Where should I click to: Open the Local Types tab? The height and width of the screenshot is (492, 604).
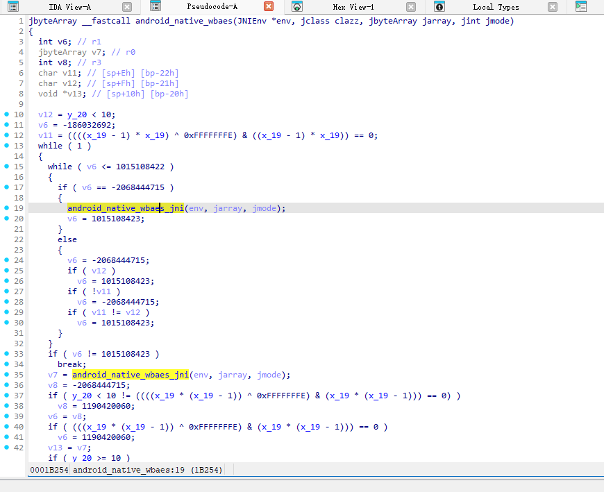coord(496,7)
